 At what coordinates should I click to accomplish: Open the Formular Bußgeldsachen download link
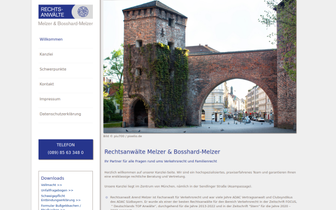pyautogui.click(x=61, y=207)
